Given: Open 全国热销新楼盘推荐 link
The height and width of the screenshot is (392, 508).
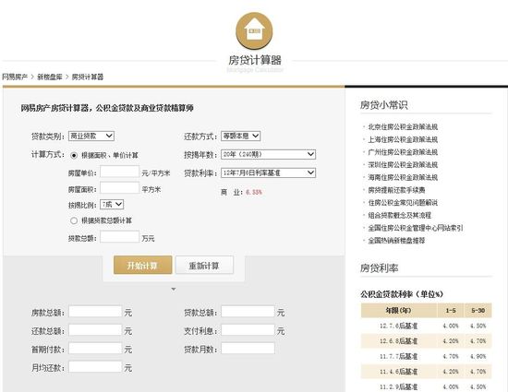Looking at the screenshot, I should 396,241.
